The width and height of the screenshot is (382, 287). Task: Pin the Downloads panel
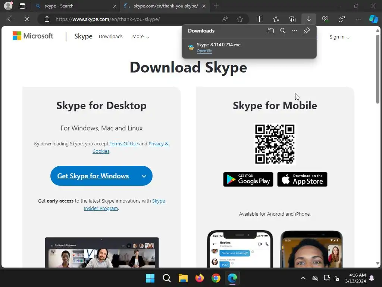[x=307, y=31]
